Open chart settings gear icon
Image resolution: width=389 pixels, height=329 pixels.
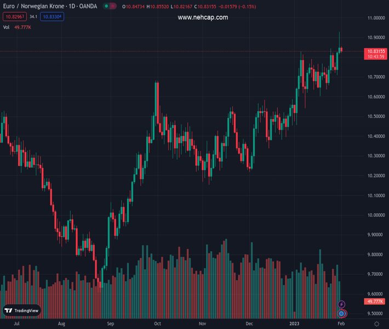tap(377, 324)
